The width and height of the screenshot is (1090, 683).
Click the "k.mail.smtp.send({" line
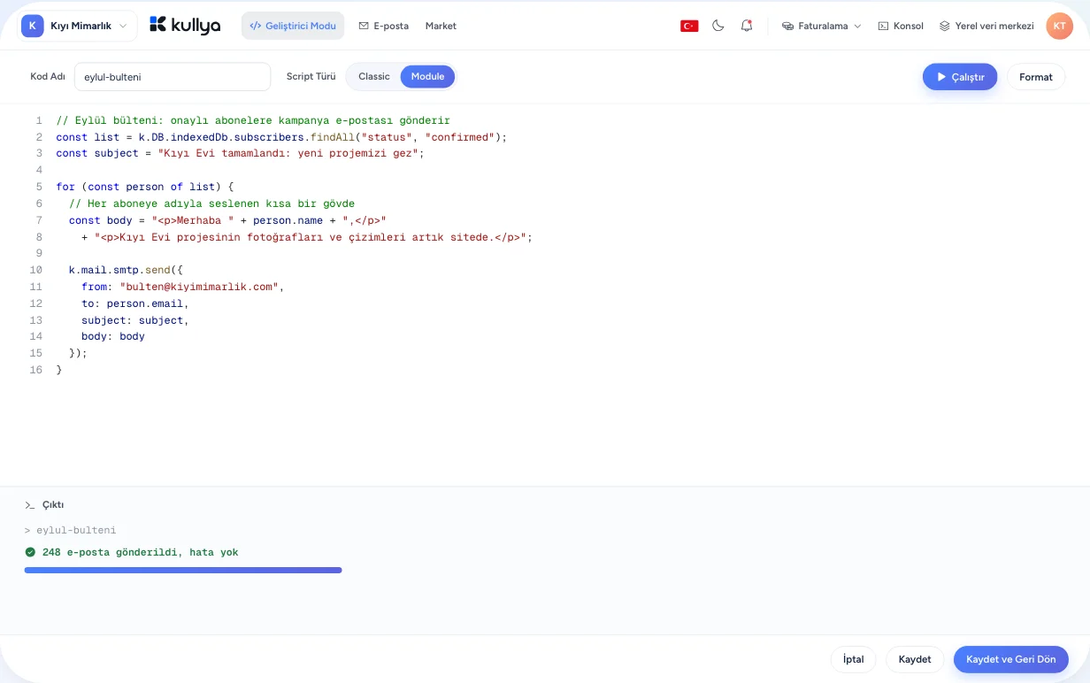click(126, 270)
